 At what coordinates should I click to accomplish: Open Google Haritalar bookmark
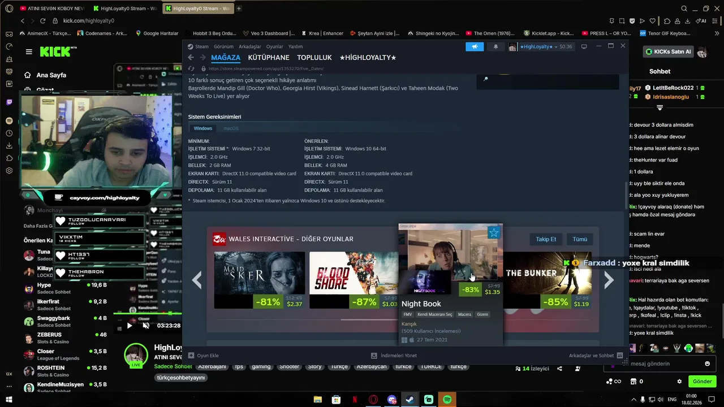click(x=157, y=33)
